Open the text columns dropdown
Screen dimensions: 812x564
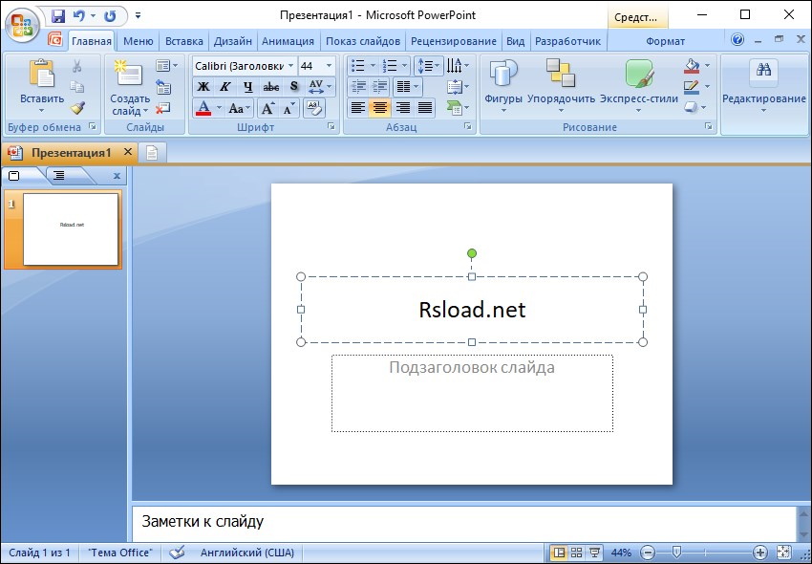[408, 87]
